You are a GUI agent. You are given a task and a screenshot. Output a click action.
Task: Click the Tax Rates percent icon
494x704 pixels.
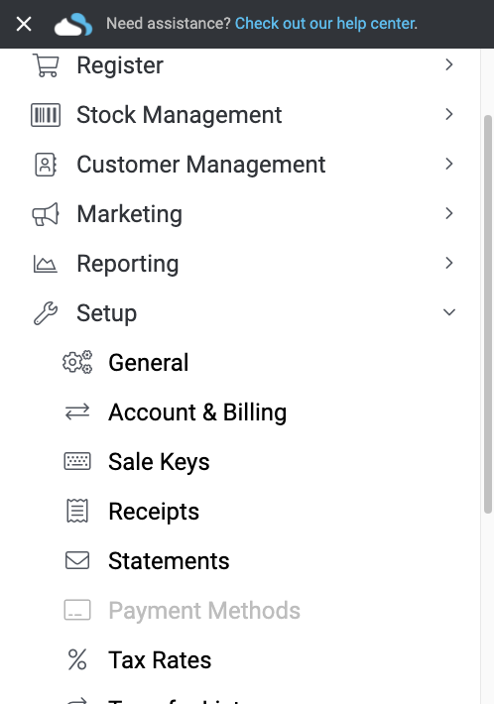tap(77, 659)
